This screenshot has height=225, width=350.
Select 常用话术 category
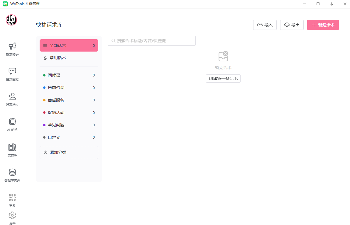point(69,58)
